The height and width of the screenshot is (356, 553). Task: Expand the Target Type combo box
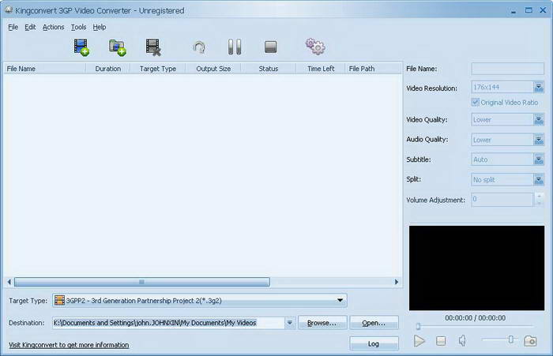click(x=340, y=300)
